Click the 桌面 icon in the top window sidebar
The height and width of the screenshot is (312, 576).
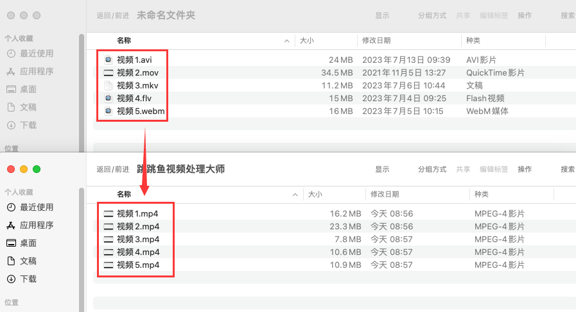(x=11, y=89)
